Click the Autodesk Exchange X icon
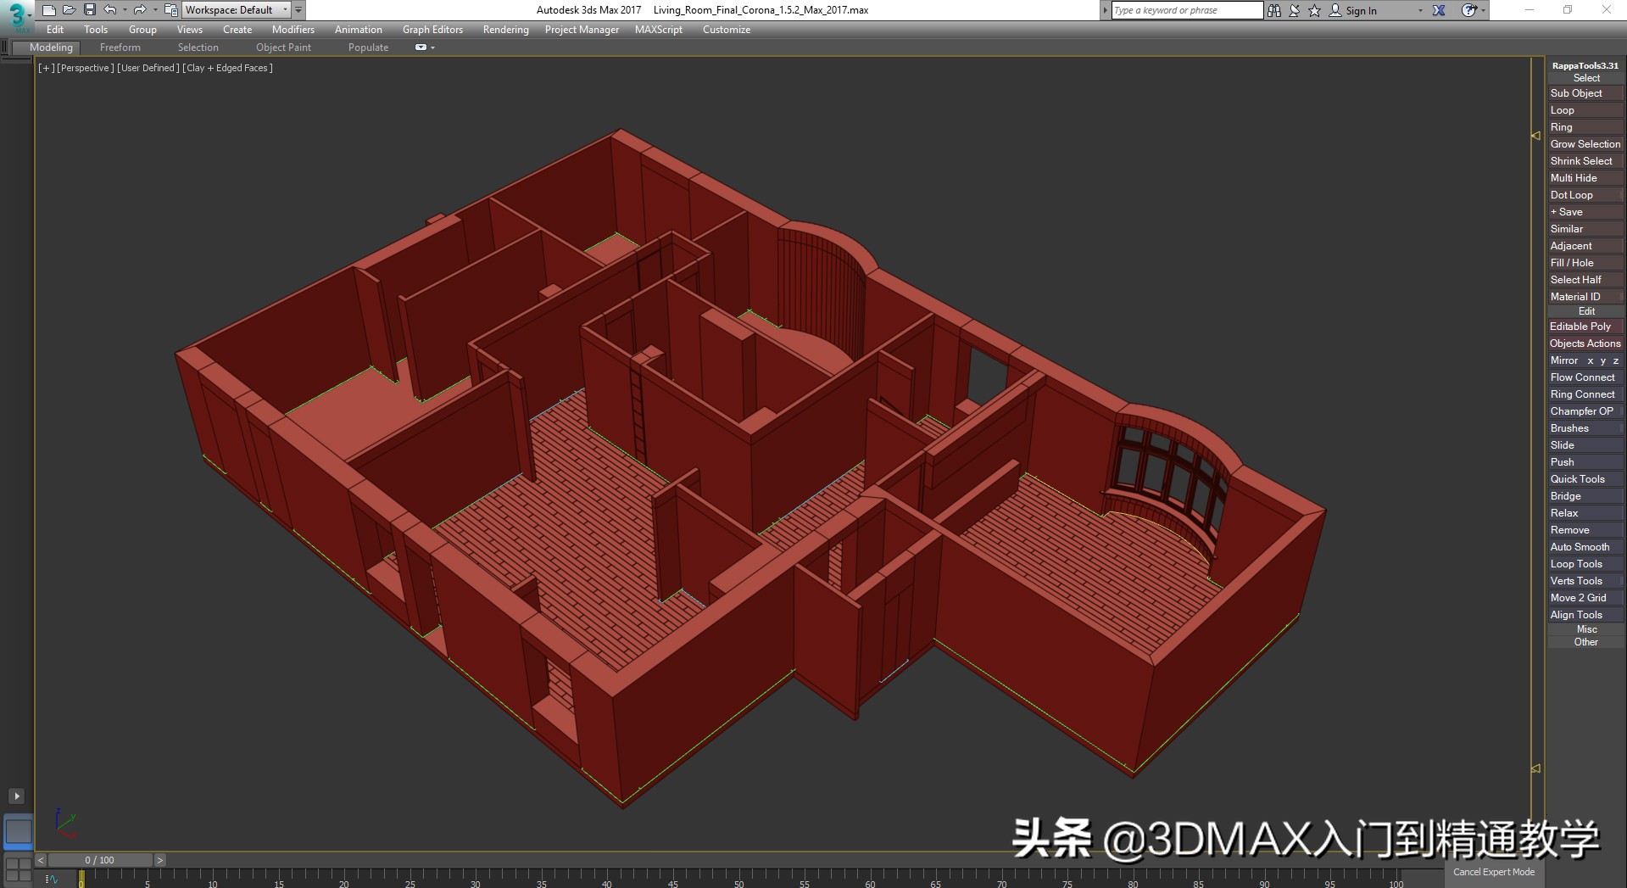This screenshot has width=1627, height=888. click(1439, 10)
